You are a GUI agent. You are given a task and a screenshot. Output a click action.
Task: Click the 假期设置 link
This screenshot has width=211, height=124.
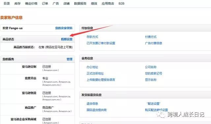point(67,39)
